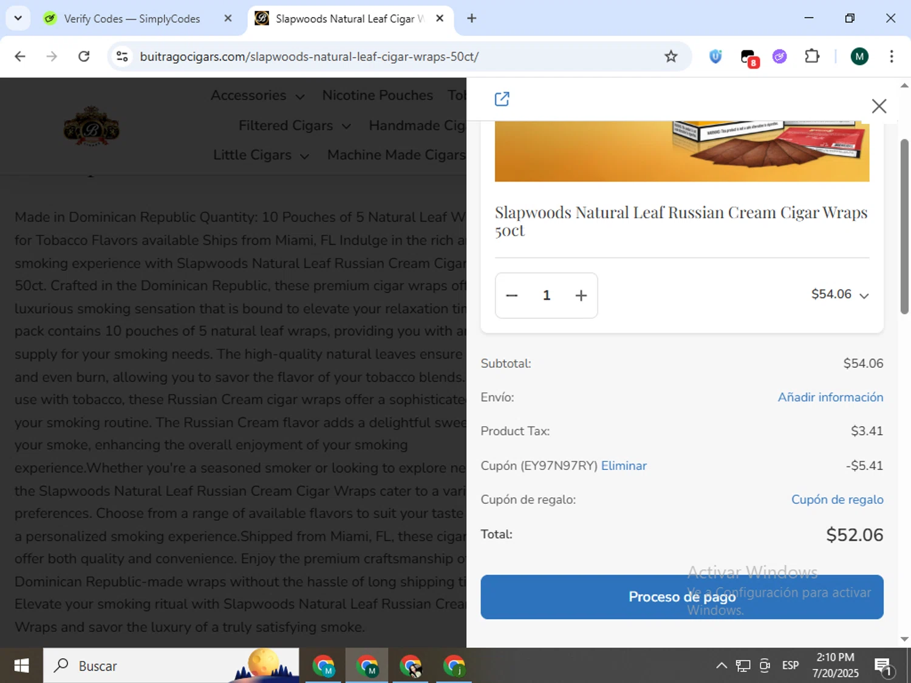
Task: Close the cart side panel
Action: coord(879,106)
